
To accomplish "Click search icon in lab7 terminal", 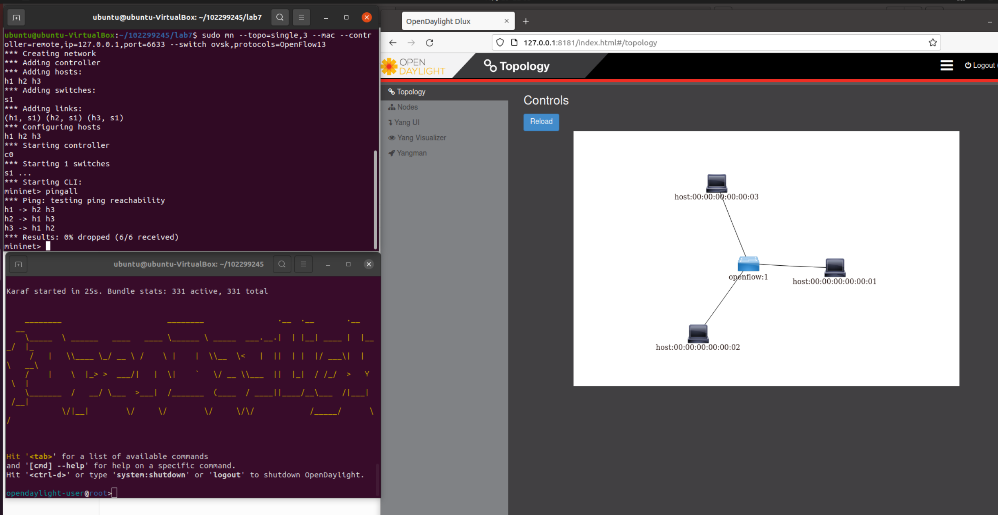I will 280,18.
